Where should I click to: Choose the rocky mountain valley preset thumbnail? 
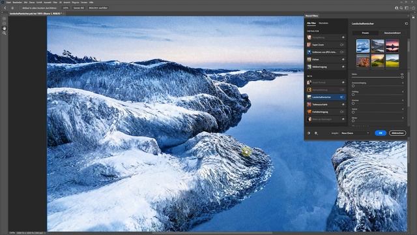378,46
